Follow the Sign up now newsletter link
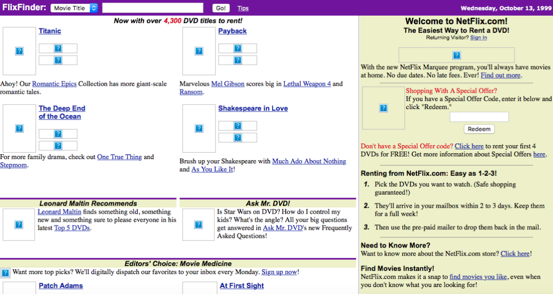The height and width of the screenshot is (294, 553). (279, 272)
